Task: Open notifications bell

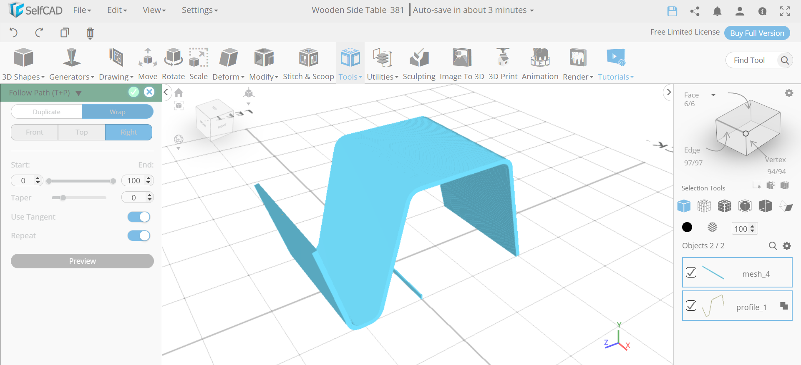Action: (717, 11)
